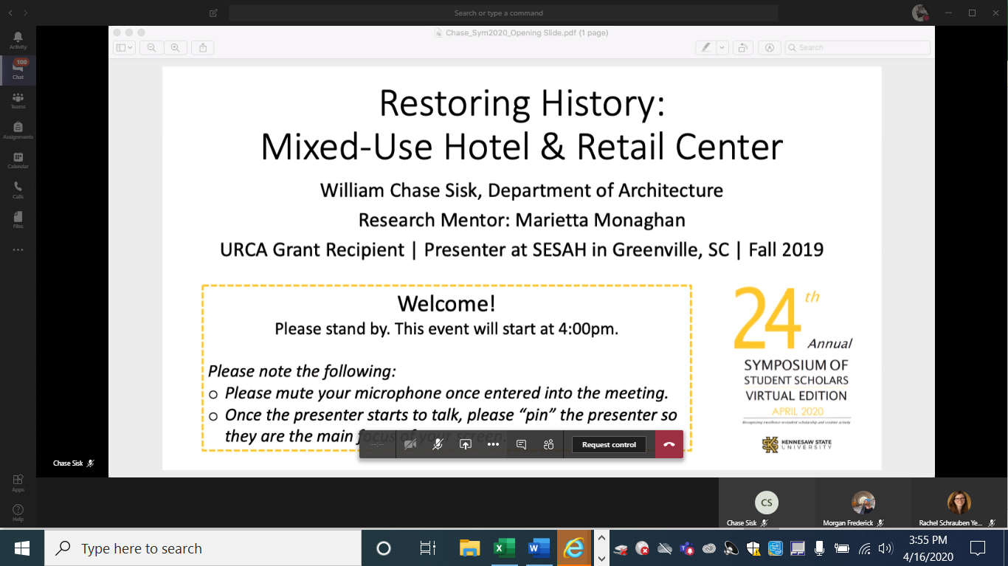Switch to the Chat tab
The width and height of the screenshot is (1008, 566).
coord(18,70)
